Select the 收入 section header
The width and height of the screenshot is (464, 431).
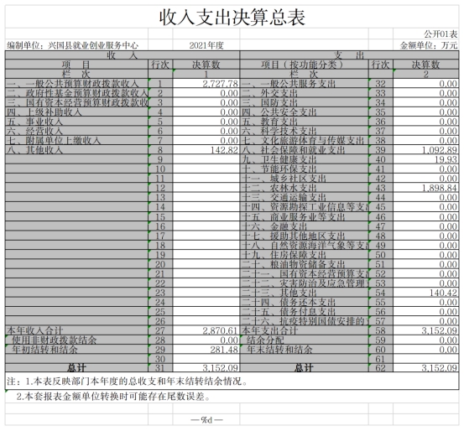click(123, 55)
